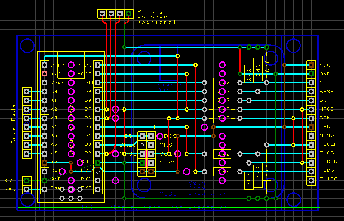Click the brown VCC pad on the display header

pos(311,65)
